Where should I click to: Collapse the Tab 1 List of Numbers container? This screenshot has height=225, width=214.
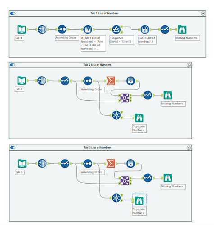tap(203, 13)
